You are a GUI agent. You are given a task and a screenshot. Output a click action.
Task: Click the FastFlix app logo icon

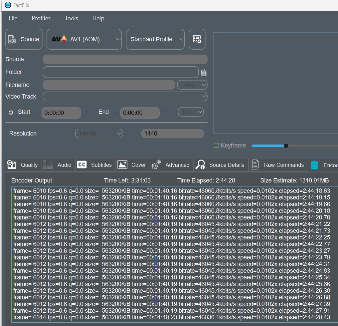tap(8, 5)
